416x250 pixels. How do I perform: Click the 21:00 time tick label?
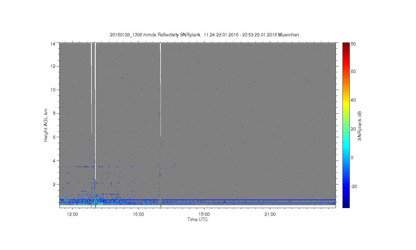coord(270,214)
